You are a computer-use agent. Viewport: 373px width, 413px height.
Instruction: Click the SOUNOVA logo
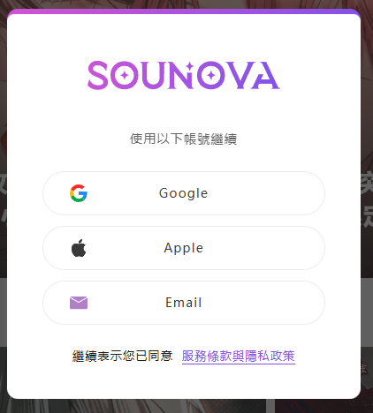point(184,75)
